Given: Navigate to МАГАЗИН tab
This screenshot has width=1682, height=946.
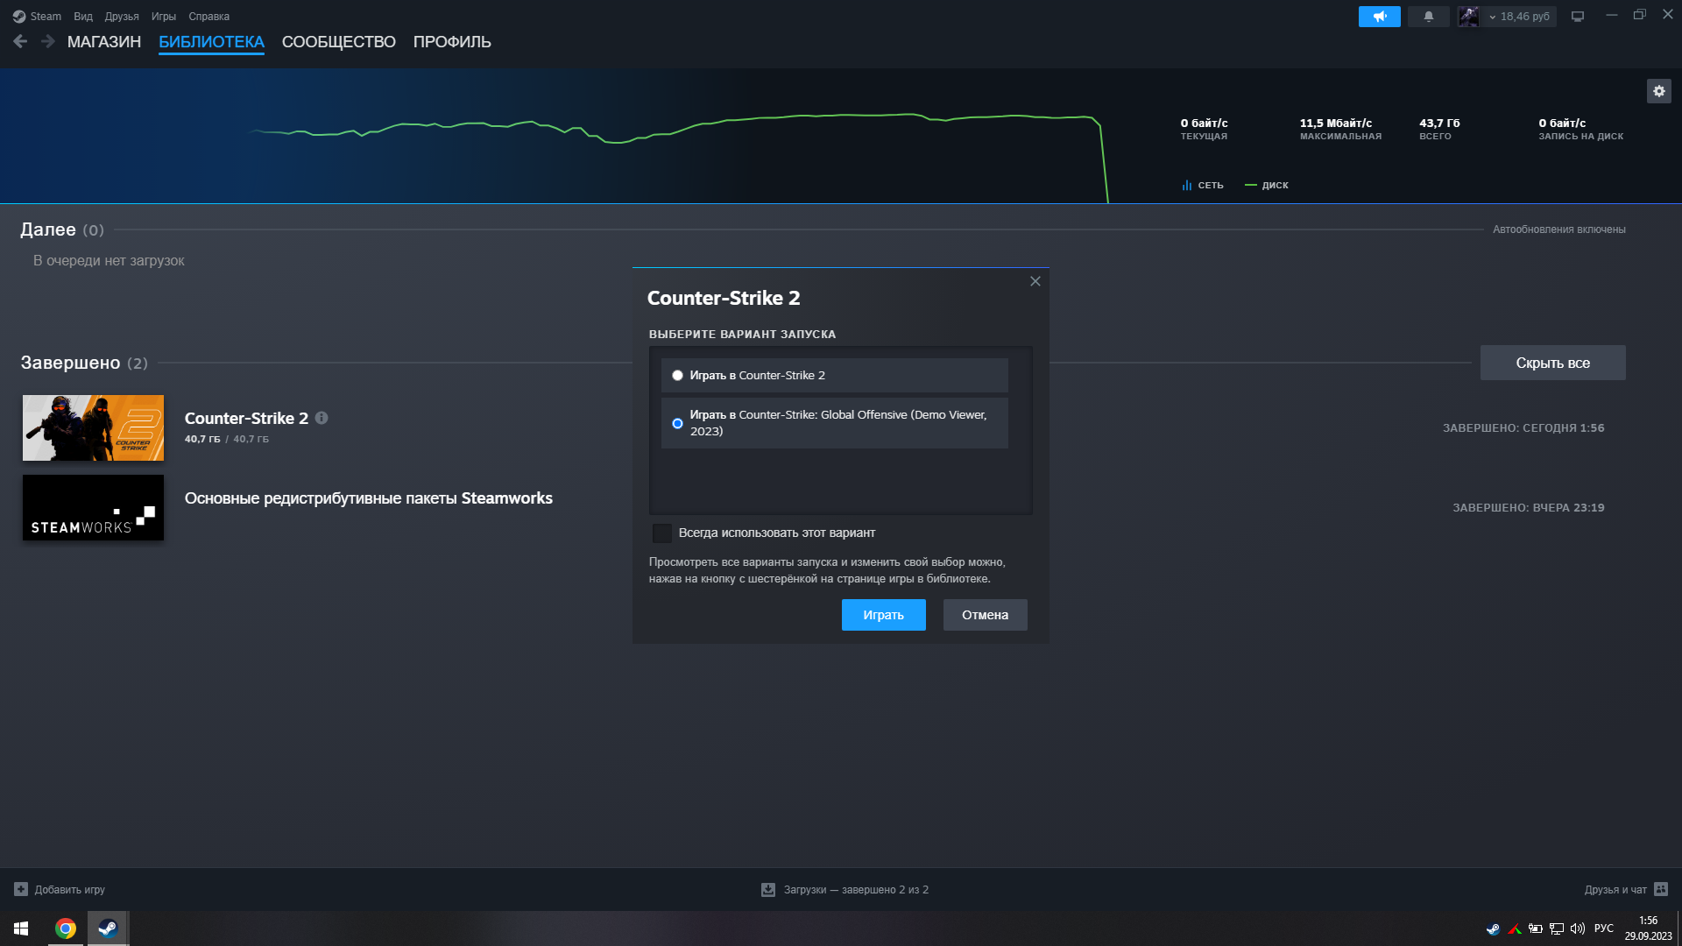Looking at the screenshot, I should (104, 41).
